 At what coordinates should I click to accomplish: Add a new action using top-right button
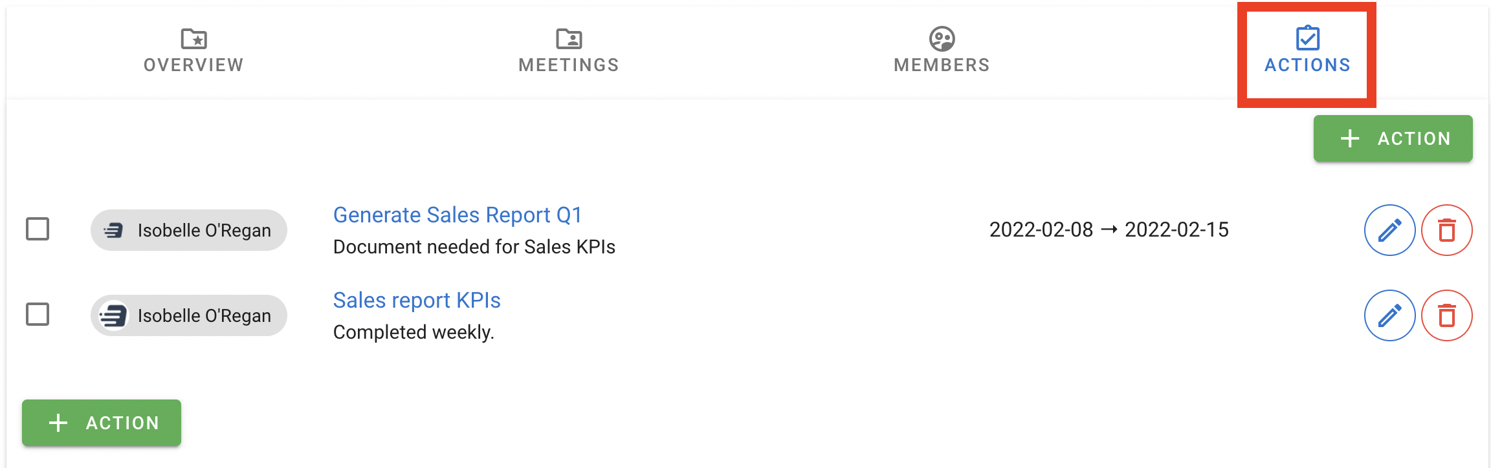[x=1393, y=138]
